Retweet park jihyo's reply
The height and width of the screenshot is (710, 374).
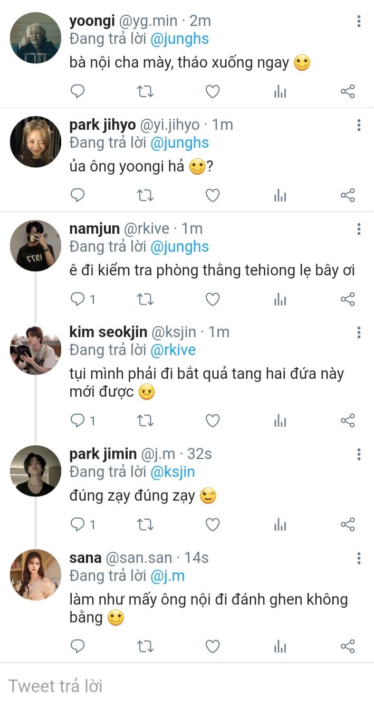point(145,196)
